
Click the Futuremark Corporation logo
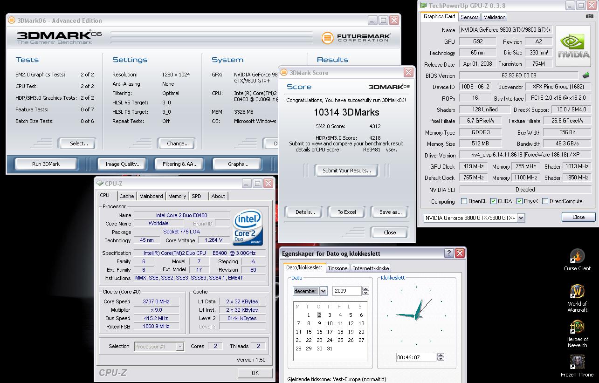click(356, 37)
